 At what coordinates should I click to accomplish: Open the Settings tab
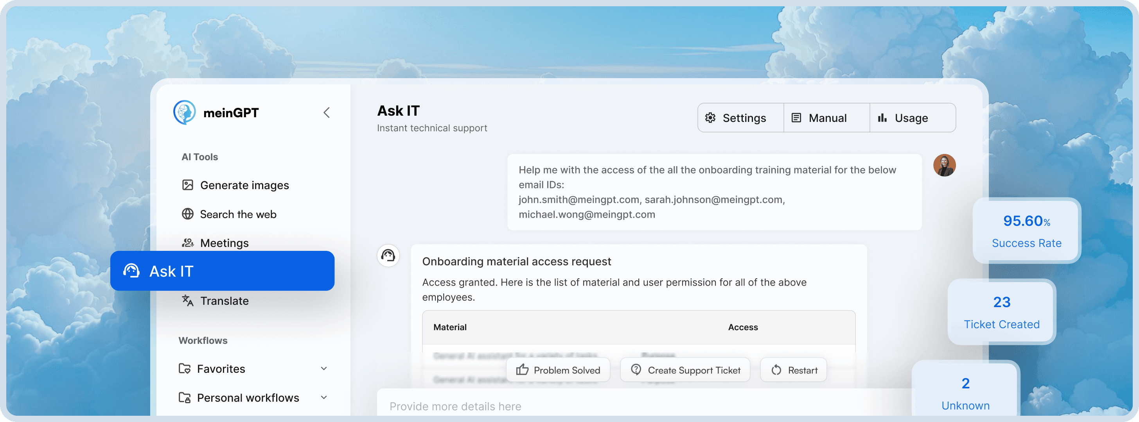[x=740, y=118]
